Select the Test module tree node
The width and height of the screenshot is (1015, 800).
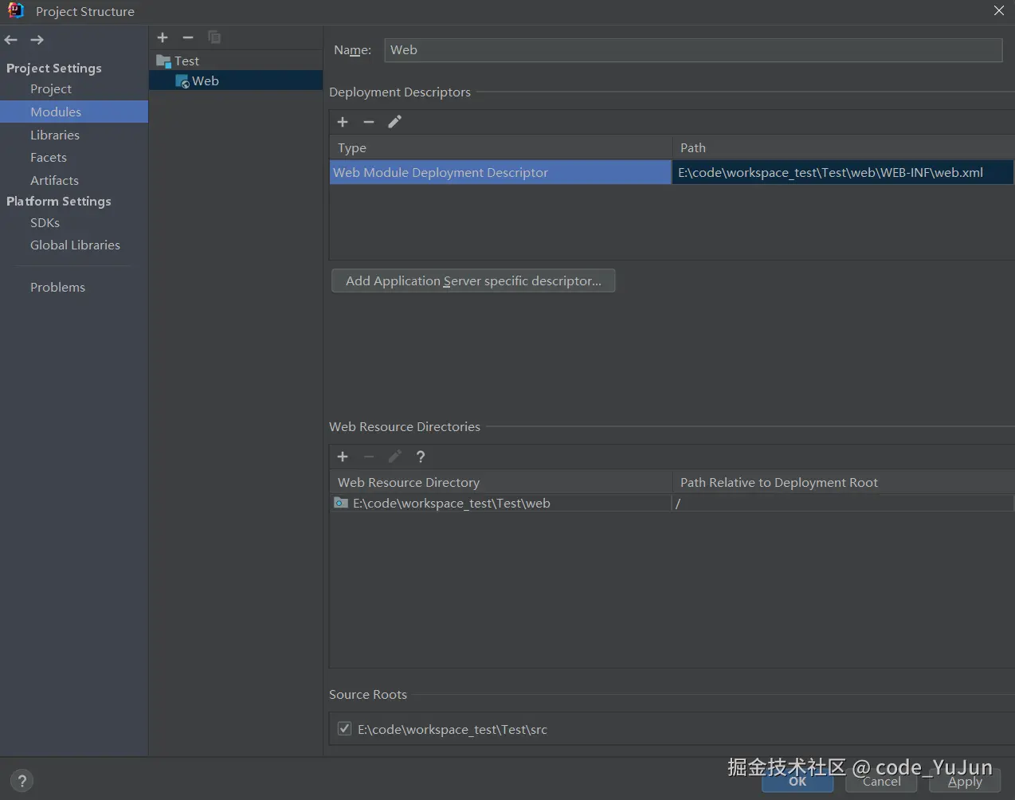(186, 61)
